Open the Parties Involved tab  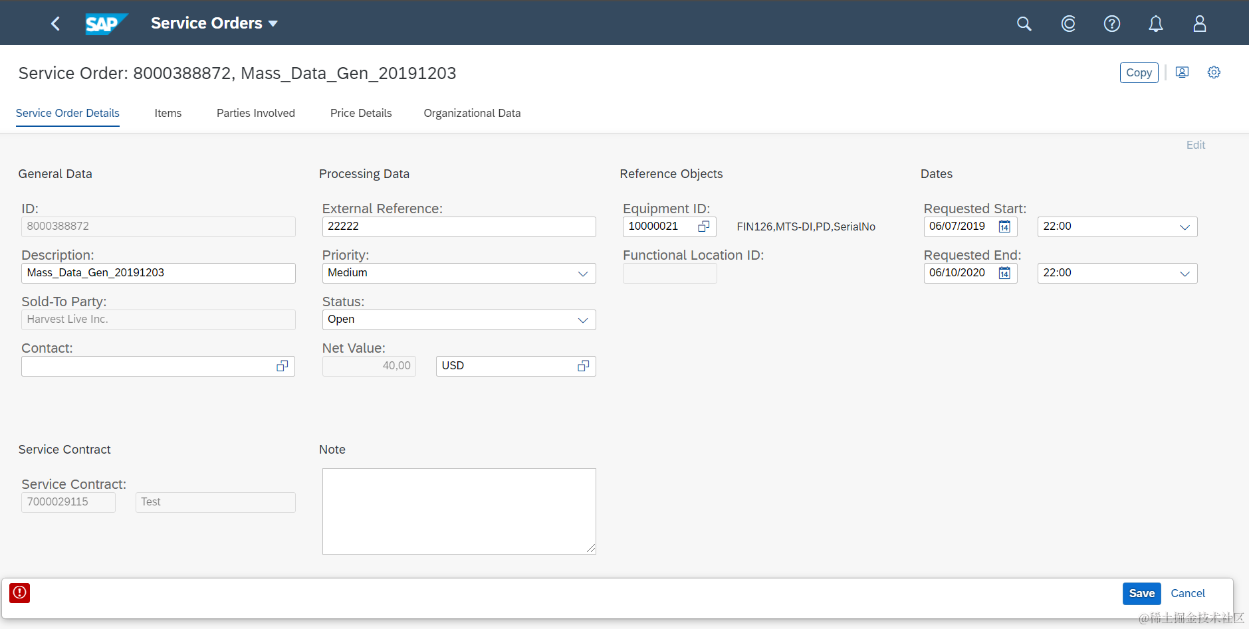click(256, 113)
